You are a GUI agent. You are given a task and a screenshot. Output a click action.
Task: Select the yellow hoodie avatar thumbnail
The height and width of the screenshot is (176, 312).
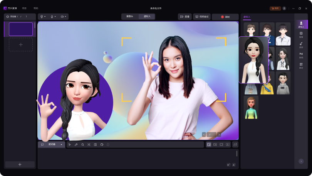click(267, 89)
